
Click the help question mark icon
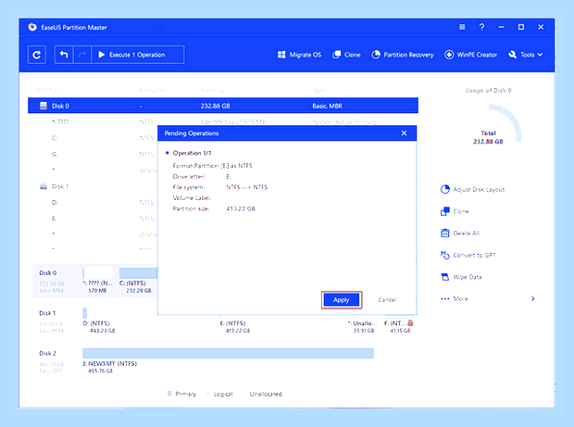(481, 27)
